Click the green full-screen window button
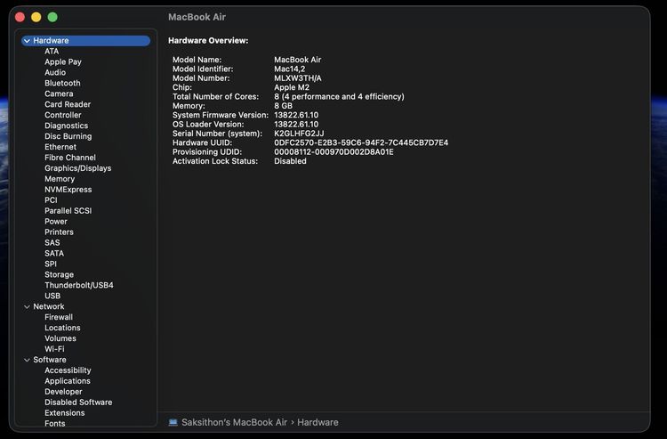Screen dimensions: 667x439 coord(52,17)
